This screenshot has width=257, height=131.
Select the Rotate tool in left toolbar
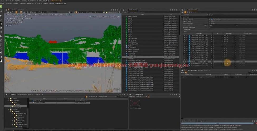click(x=1, y=24)
